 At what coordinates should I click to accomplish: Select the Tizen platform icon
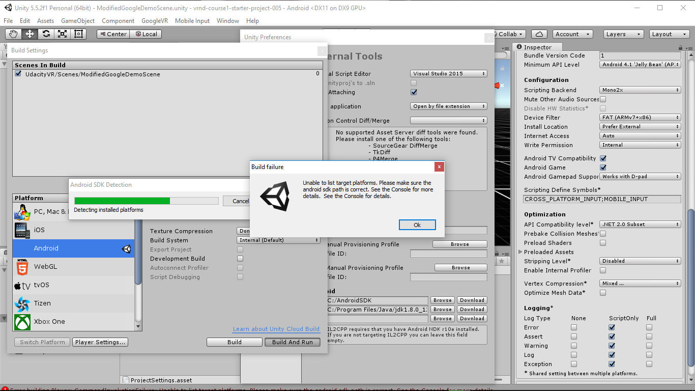click(22, 303)
